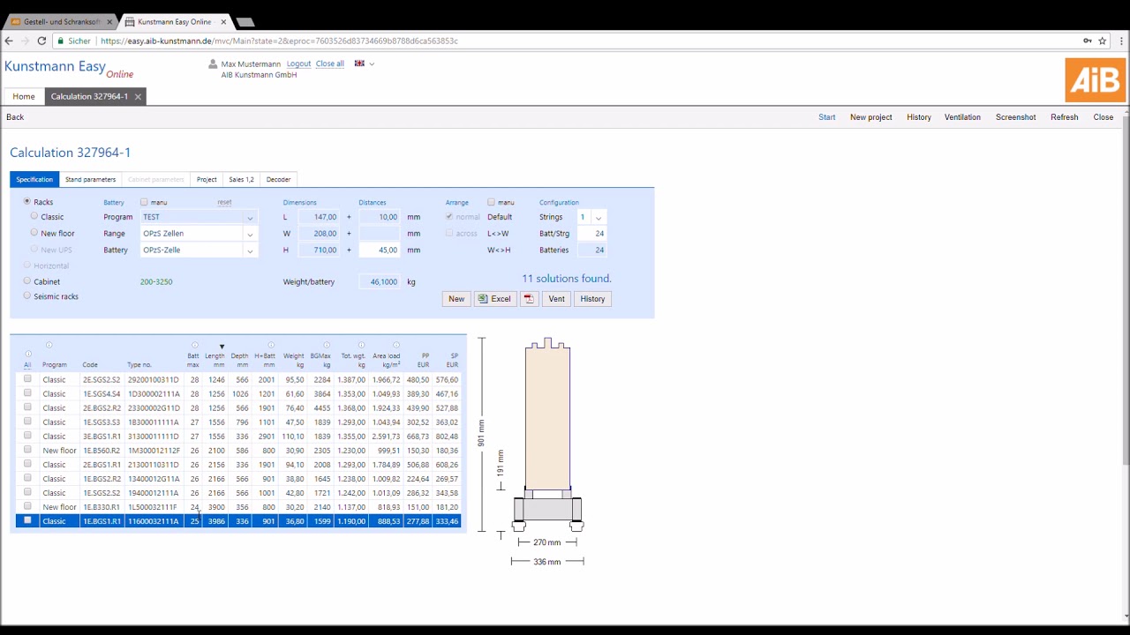
Task: Click the page vertical scrollbar
Action: tap(1125, 291)
